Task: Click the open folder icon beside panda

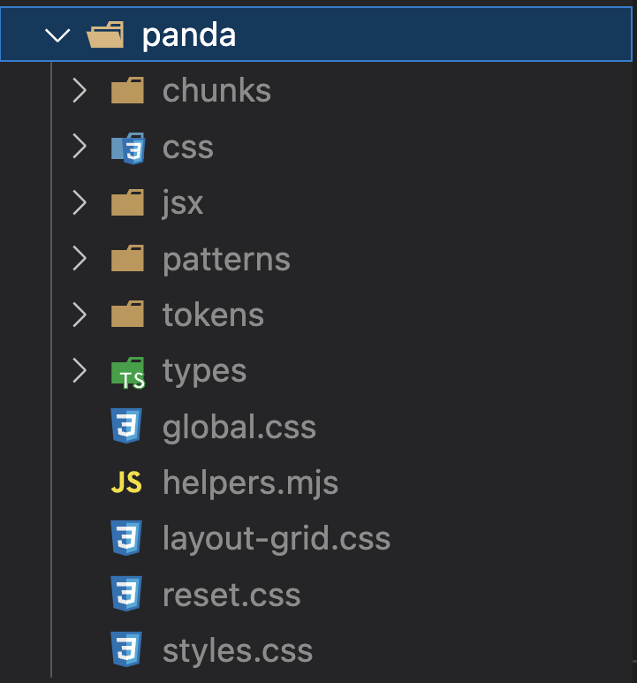Action: [x=106, y=35]
